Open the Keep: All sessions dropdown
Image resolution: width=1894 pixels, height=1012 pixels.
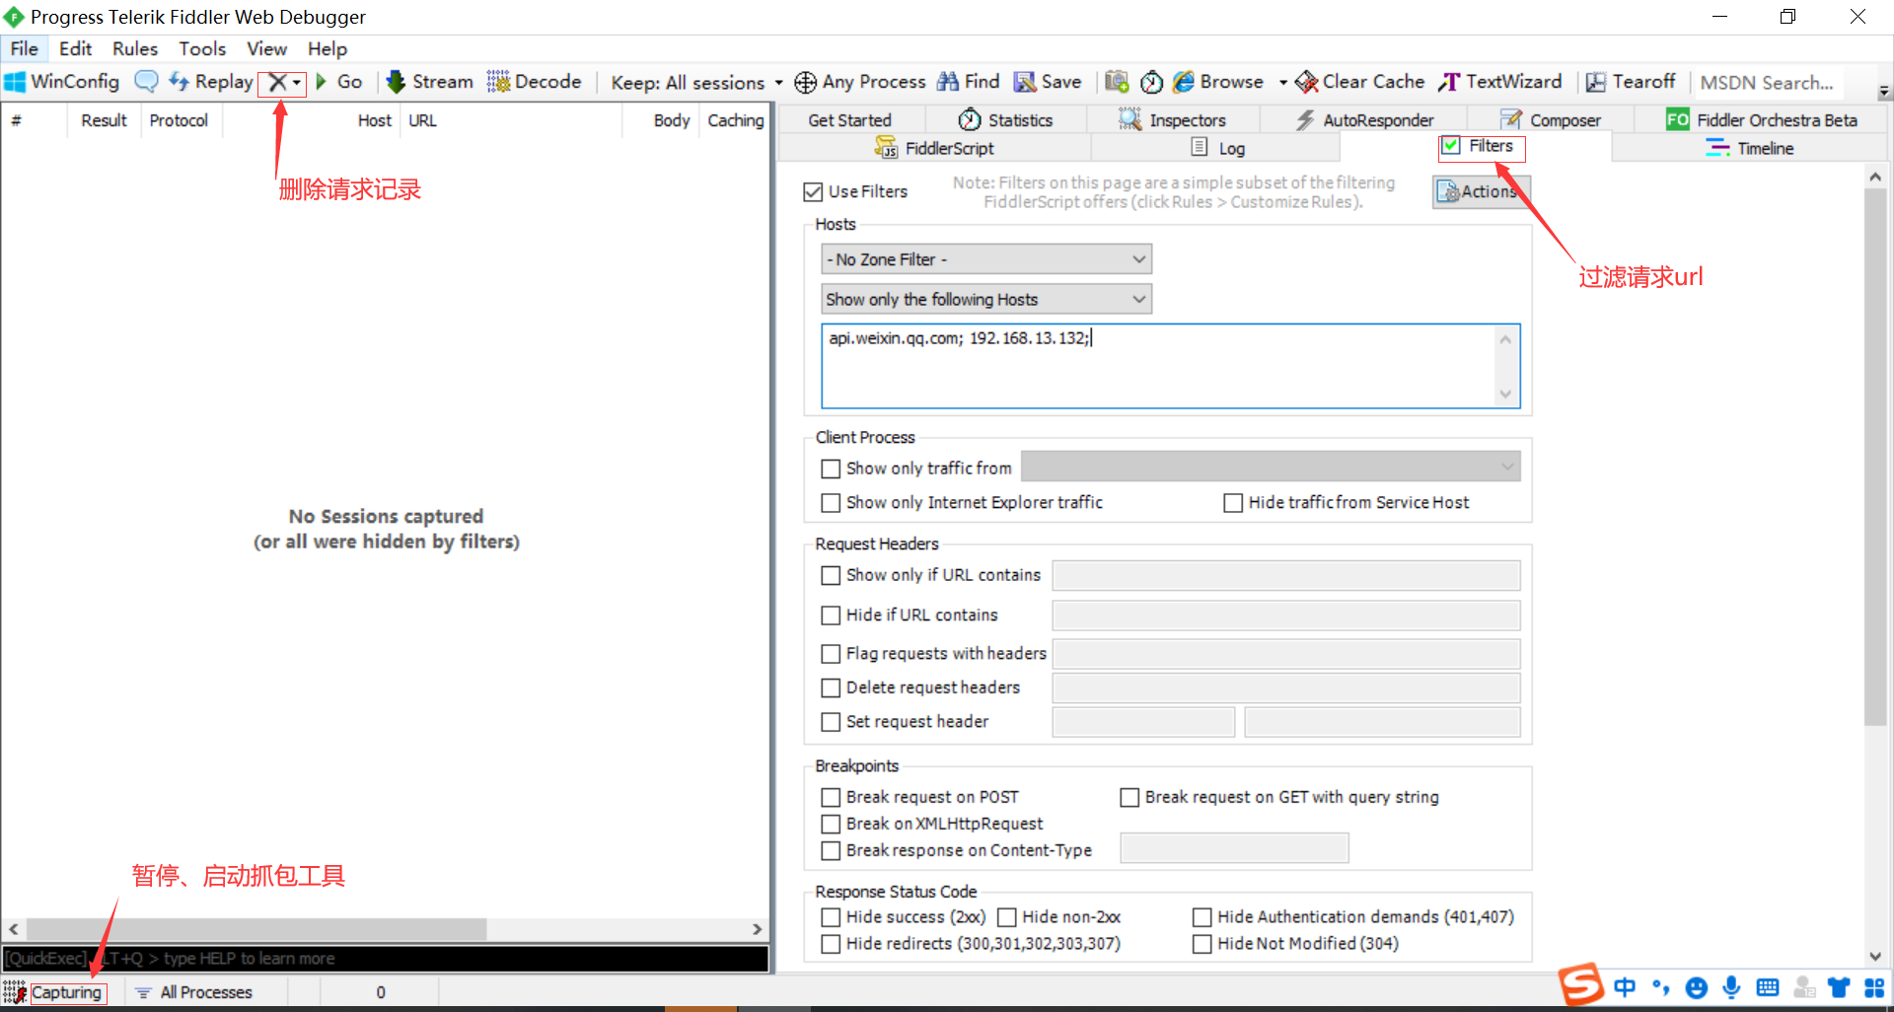tap(695, 83)
